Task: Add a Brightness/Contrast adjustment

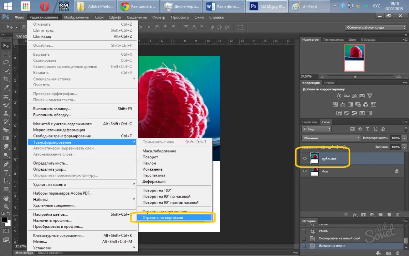Action: click(x=338, y=96)
